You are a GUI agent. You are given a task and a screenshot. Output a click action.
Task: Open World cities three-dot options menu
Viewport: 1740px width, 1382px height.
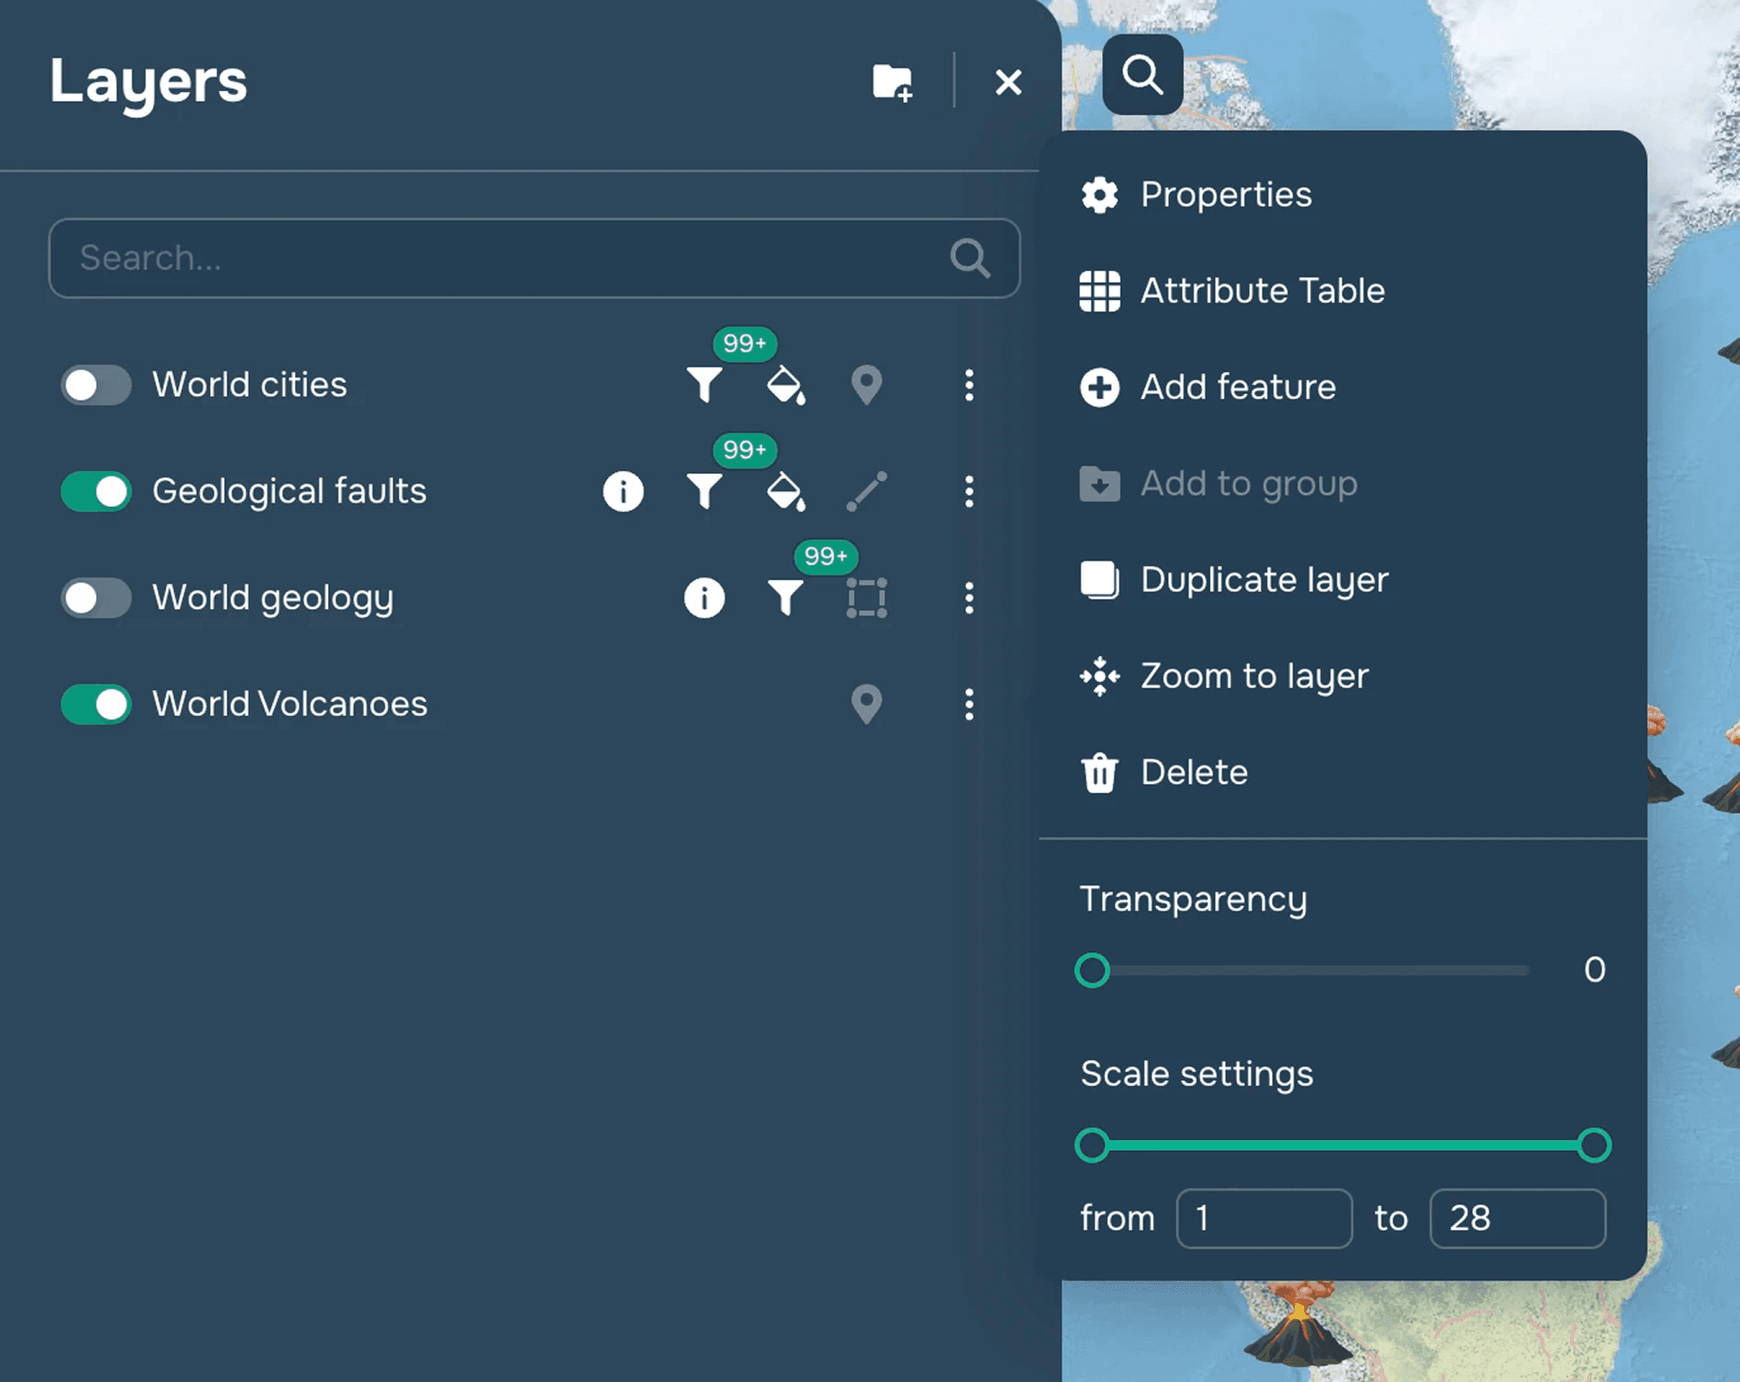pos(969,385)
